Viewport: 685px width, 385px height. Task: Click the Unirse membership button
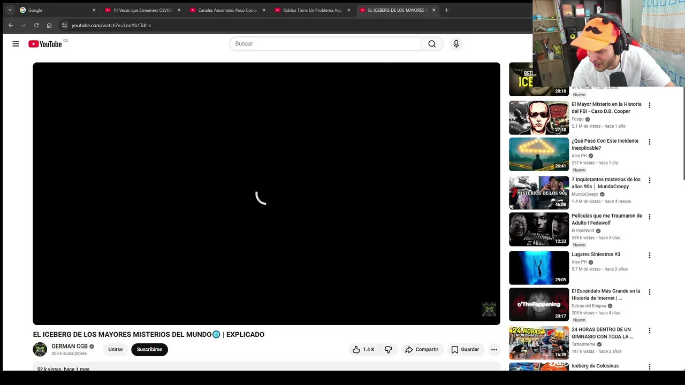point(116,350)
